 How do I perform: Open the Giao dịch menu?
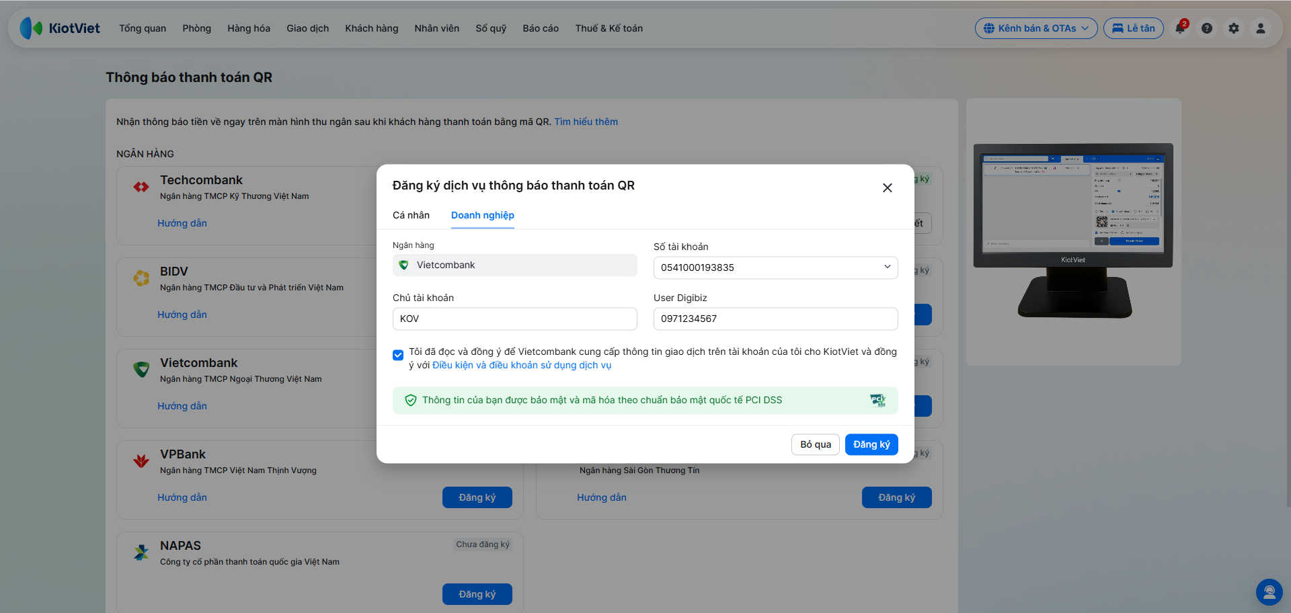coord(308,28)
